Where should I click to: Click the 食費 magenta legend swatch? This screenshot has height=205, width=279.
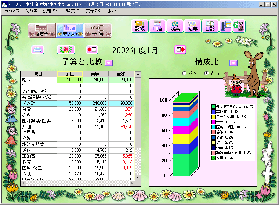[214, 122]
